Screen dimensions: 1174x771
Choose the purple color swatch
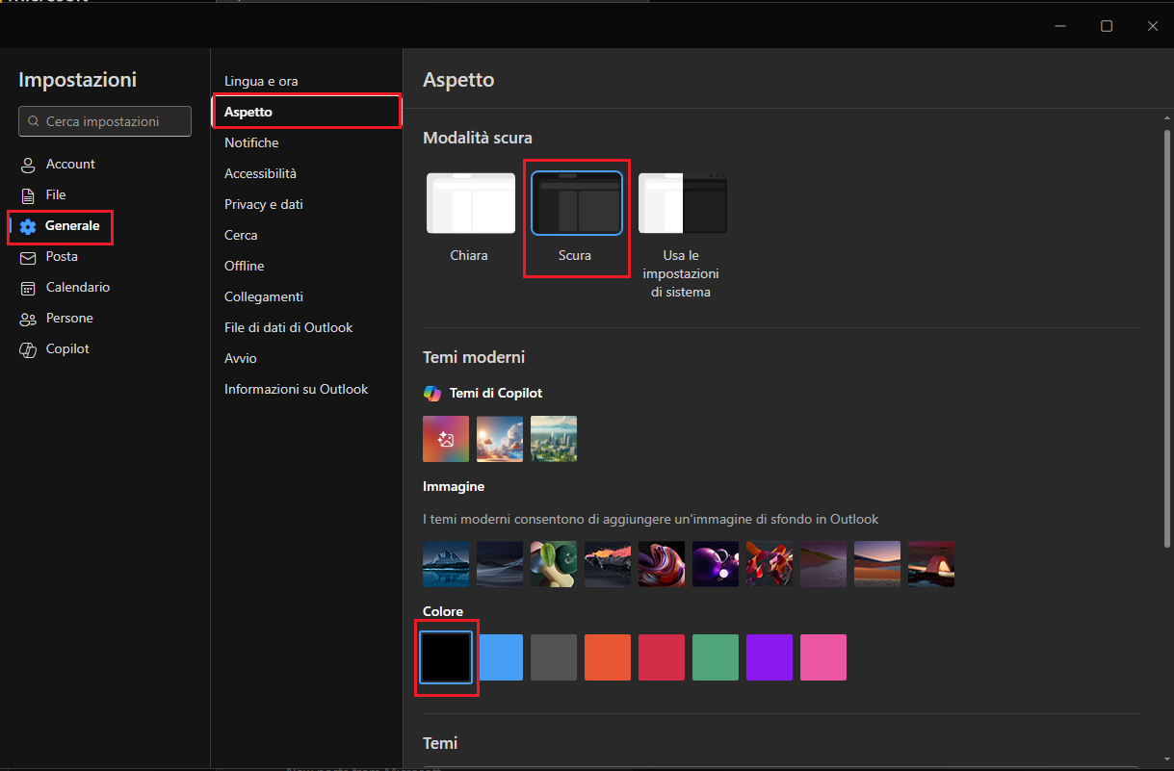(770, 657)
